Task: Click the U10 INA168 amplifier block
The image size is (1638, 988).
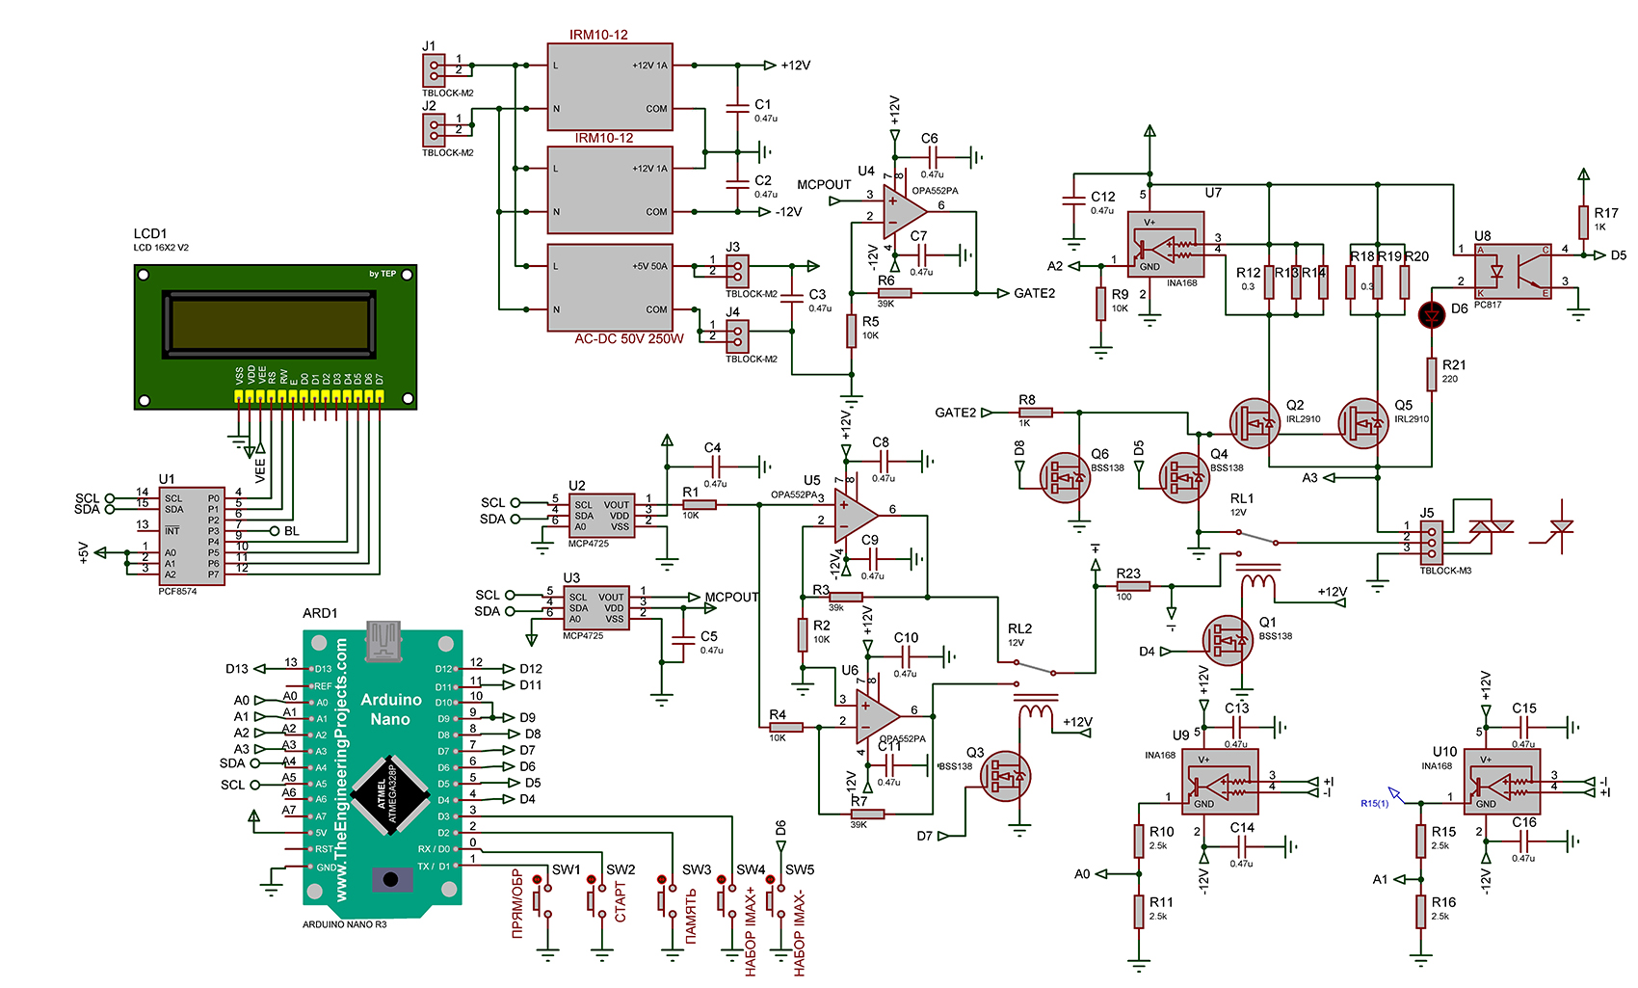Action: pos(1501,782)
